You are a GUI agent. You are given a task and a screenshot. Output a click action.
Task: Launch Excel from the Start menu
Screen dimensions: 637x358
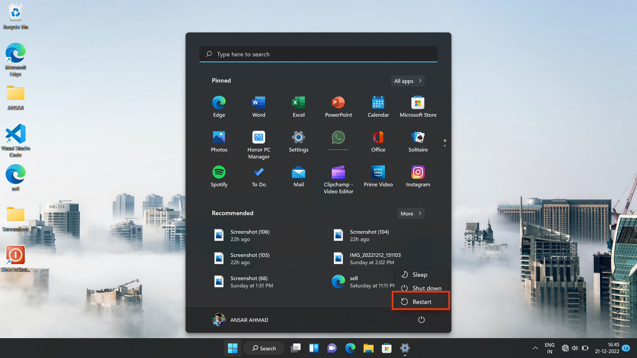pyautogui.click(x=298, y=106)
